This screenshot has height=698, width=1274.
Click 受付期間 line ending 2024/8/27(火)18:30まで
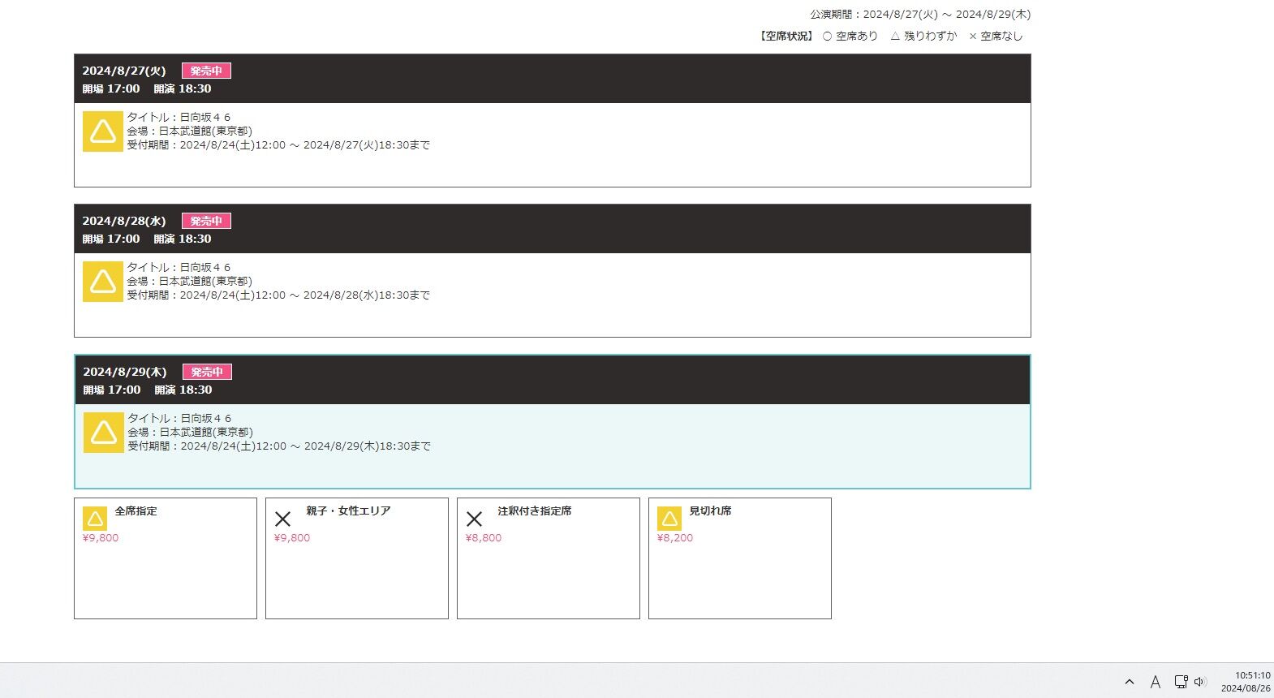click(x=278, y=145)
